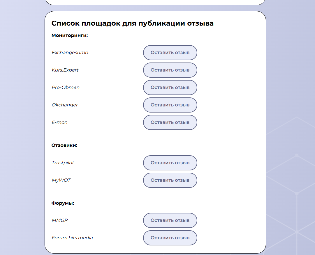The height and width of the screenshot is (255, 315).
Task: Select the Trustpilot name label
Action: click(63, 163)
